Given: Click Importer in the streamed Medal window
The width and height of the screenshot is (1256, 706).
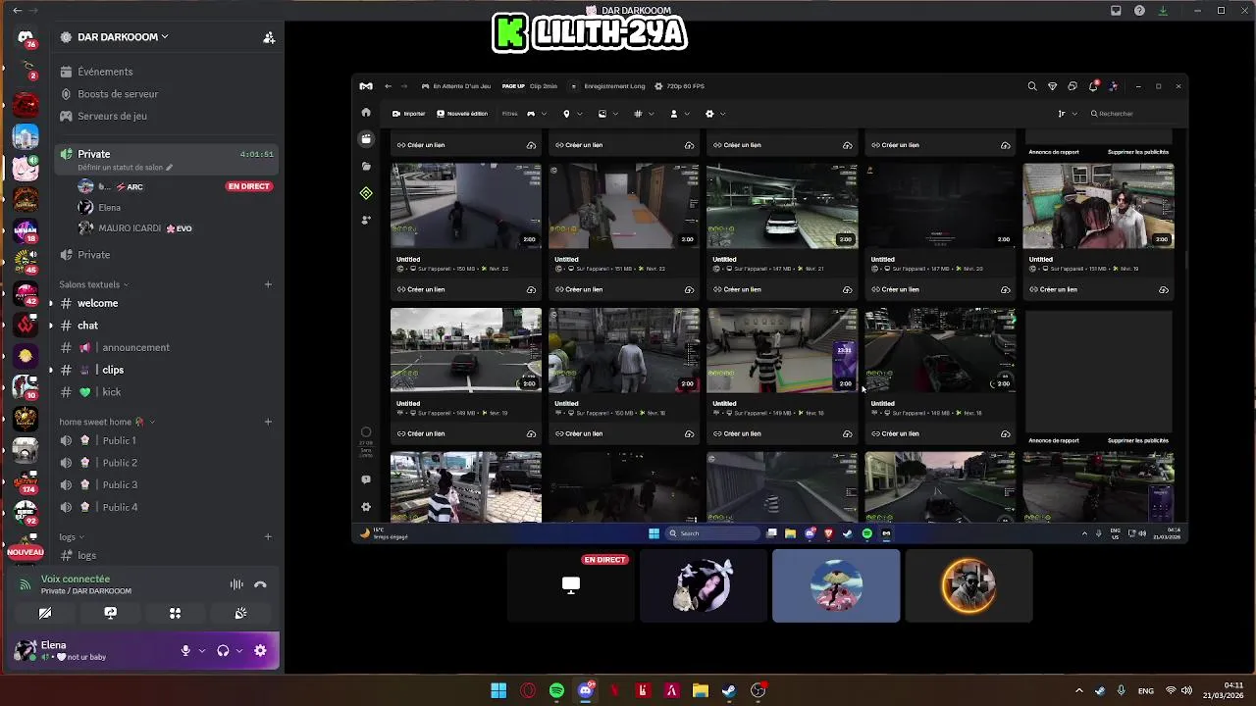Looking at the screenshot, I should [x=409, y=114].
